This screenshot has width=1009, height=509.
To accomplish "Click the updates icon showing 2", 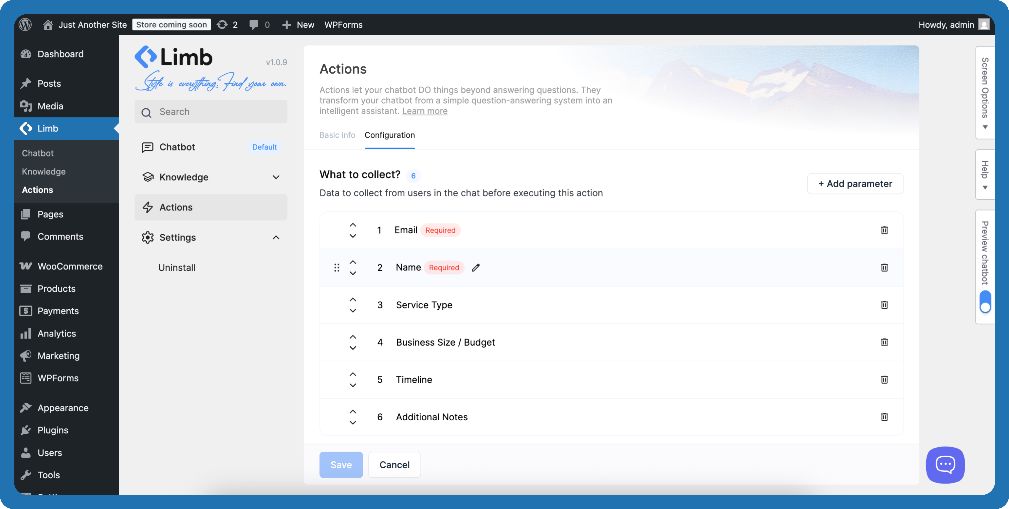I will click(223, 25).
